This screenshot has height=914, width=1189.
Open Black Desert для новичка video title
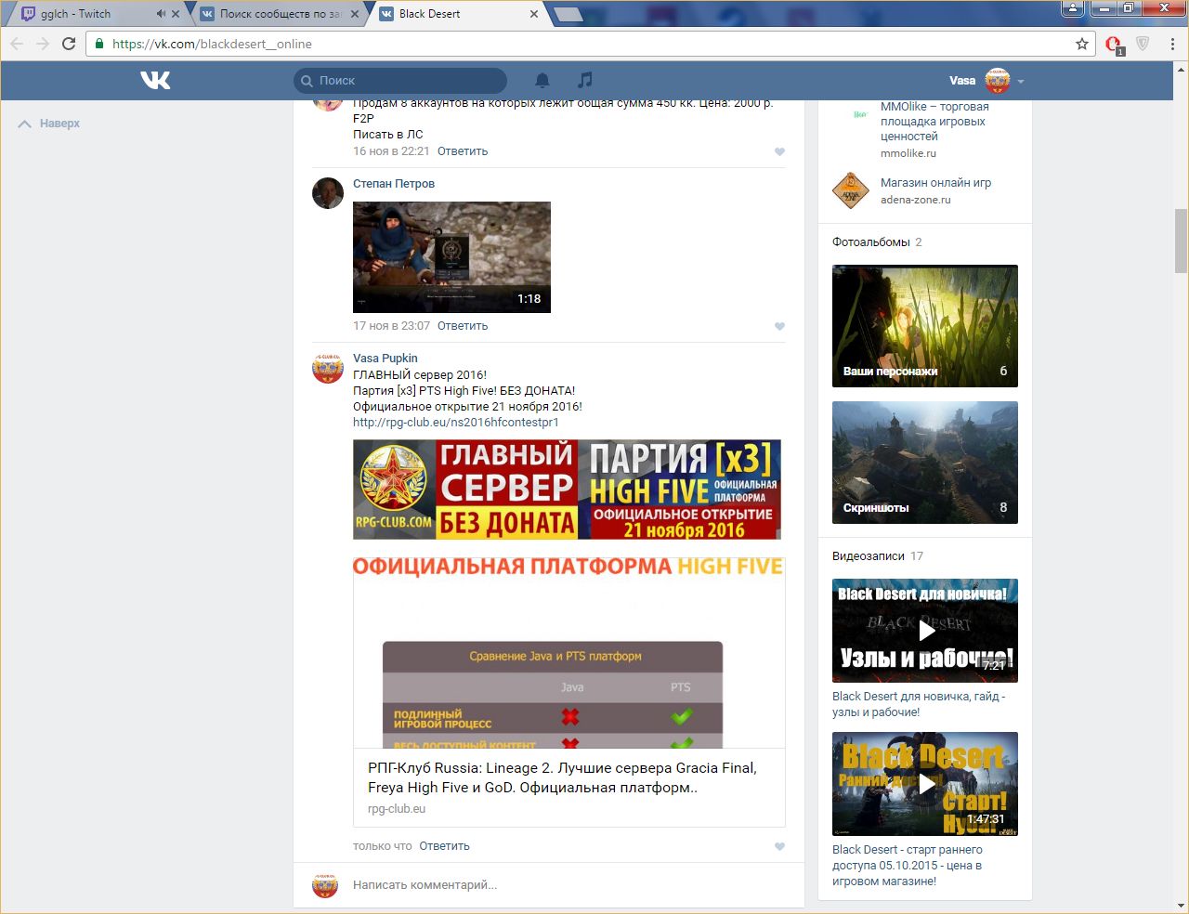click(919, 704)
